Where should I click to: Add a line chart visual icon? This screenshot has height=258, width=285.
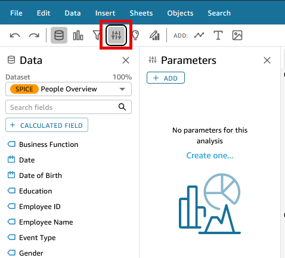(x=199, y=35)
